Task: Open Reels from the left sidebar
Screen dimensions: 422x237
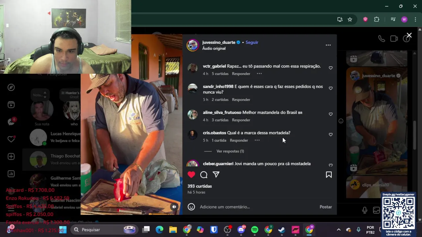Action: [x=11, y=105]
